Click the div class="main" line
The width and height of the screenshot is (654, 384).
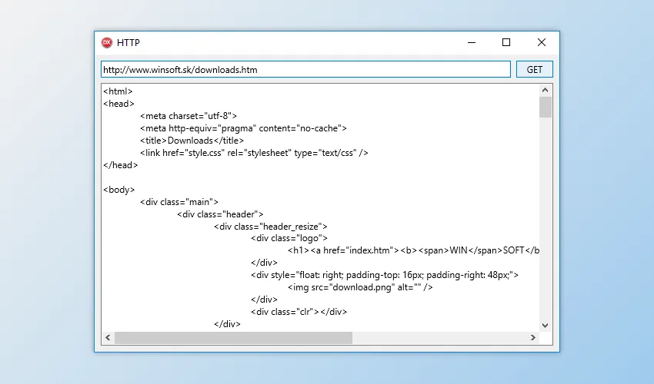coord(179,202)
